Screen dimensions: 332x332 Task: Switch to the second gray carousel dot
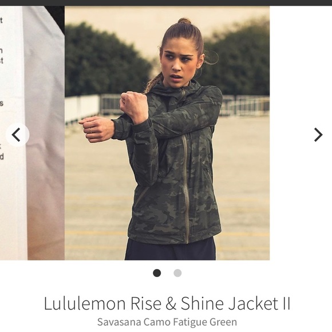[177, 273]
